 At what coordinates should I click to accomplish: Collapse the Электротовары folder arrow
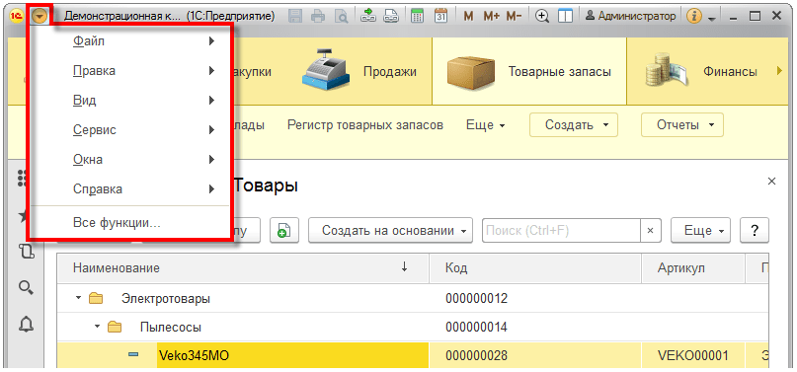coord(78,298)
